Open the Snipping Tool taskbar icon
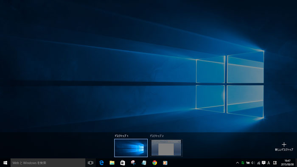The width and height of the screenshot is (297, 167). tap(133, 163)
